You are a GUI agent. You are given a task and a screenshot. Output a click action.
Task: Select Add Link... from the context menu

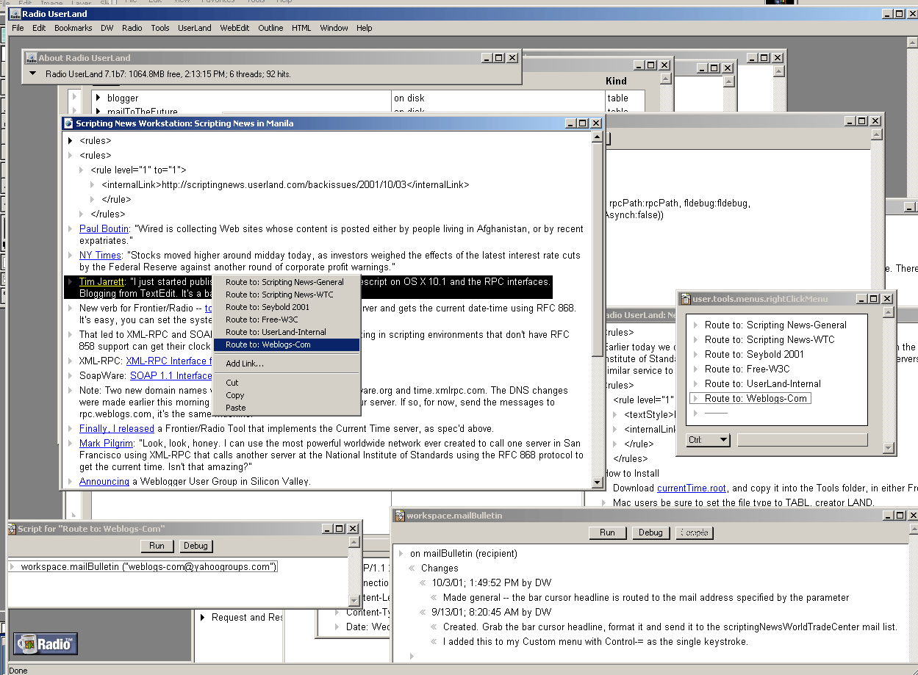(x=245, y=364)
